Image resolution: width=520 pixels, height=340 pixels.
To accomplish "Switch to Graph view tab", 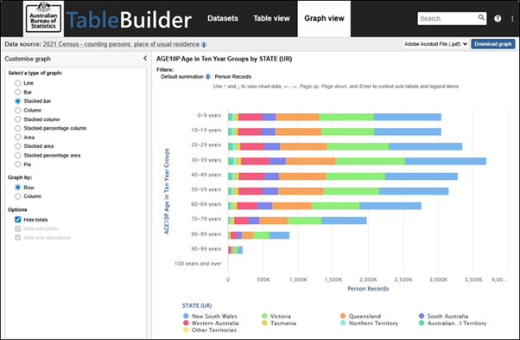I will pos(324,18).
